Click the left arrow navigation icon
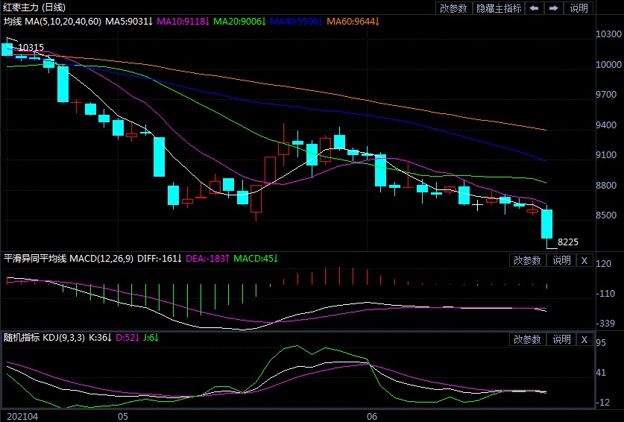Screen dimensions: 624x422 point(535,8)
